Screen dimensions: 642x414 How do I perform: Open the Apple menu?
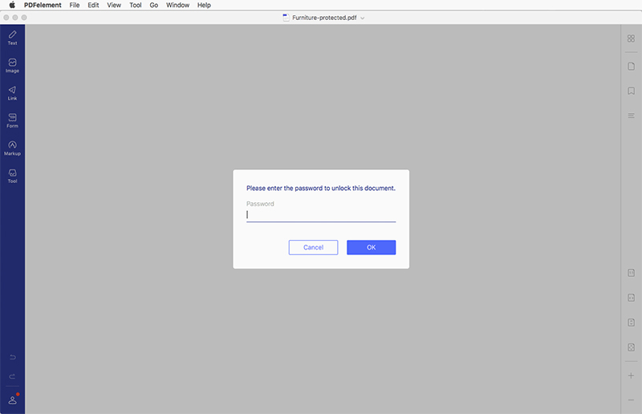12,5
